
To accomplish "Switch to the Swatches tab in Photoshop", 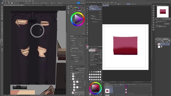I will click(75, 6).
